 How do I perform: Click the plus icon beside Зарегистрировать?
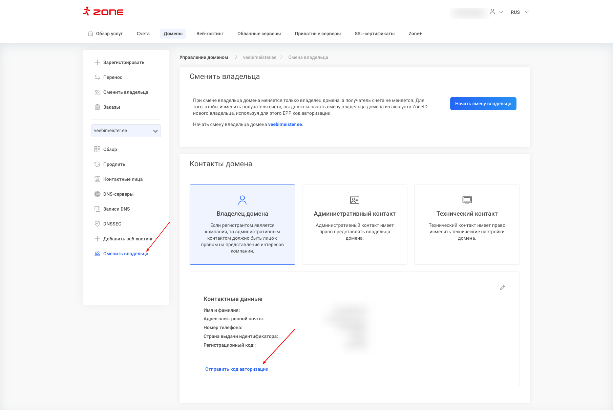(97, 62)
